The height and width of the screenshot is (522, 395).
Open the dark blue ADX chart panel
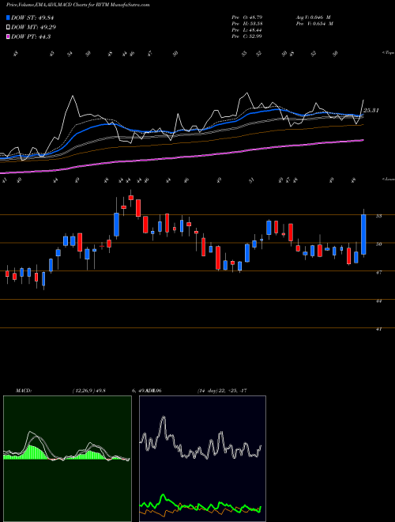[x=202, y=459]
